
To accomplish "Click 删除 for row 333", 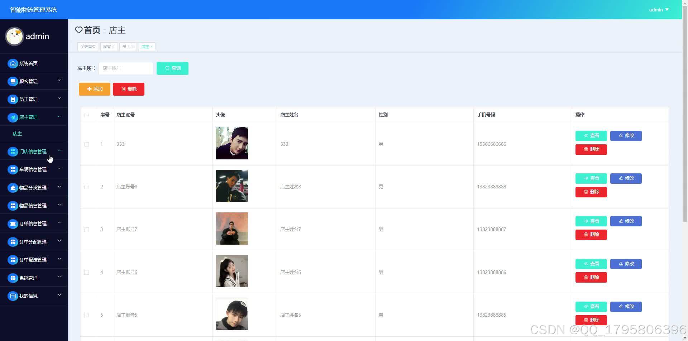I will [591, 149].
